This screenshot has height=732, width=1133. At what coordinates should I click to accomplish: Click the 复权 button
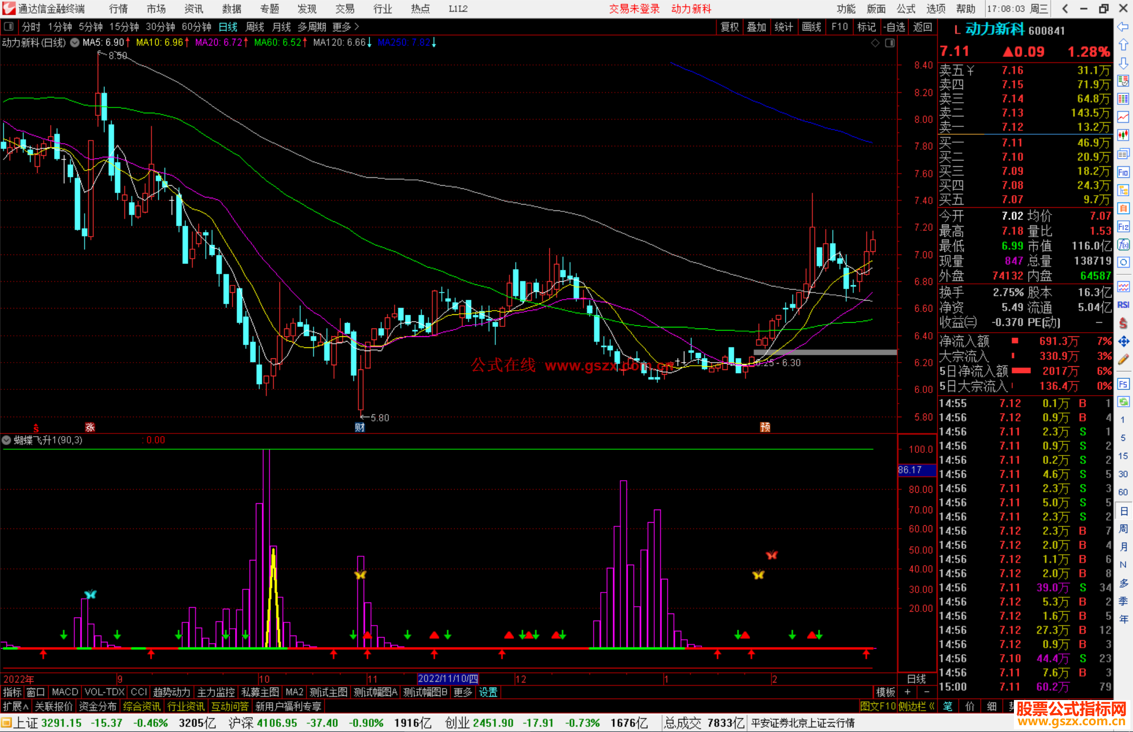click(730, 27)
